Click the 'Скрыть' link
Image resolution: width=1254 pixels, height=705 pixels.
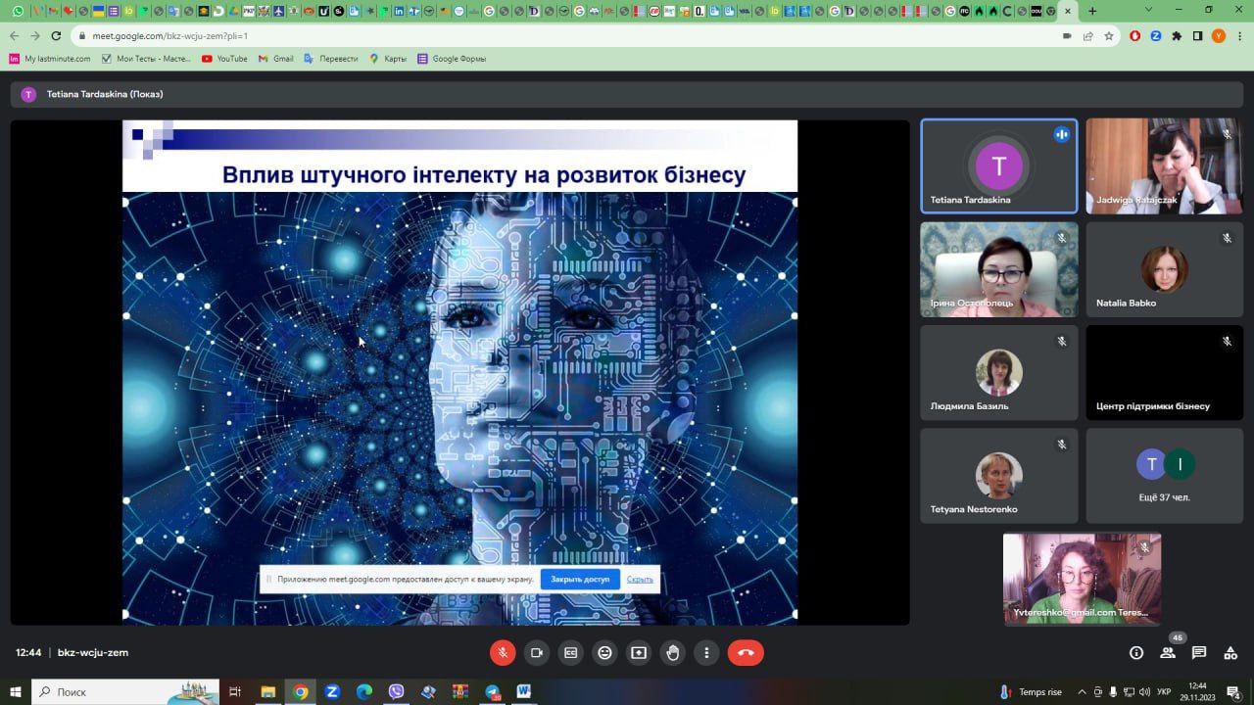click(640, 579)
